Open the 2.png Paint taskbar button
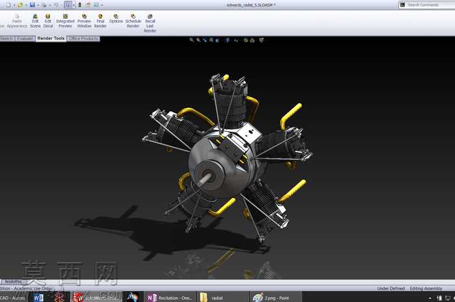The image size is (455, 302). (x=276, y=297)
